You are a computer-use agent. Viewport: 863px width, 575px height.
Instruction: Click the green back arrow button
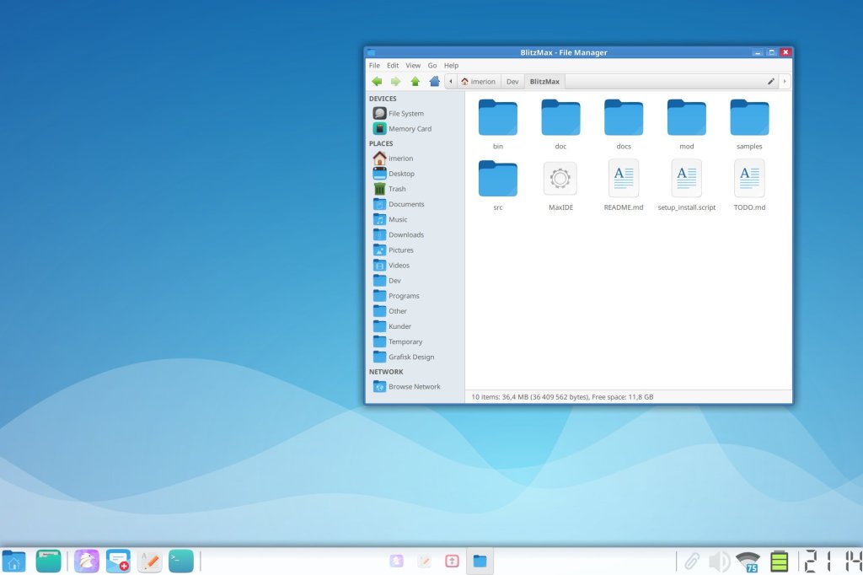pos(377,82)
